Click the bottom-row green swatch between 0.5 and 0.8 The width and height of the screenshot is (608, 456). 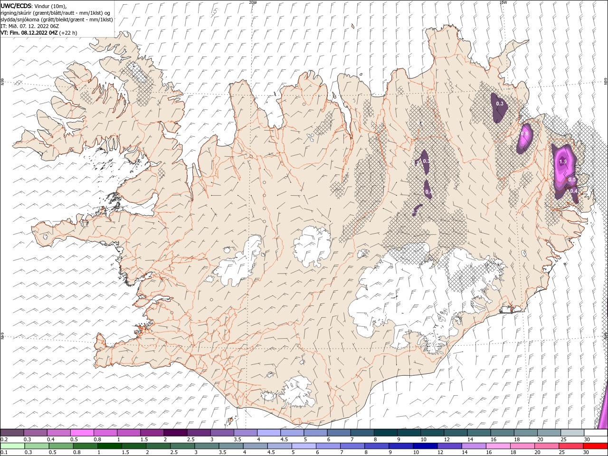click(x=61, y=446)
